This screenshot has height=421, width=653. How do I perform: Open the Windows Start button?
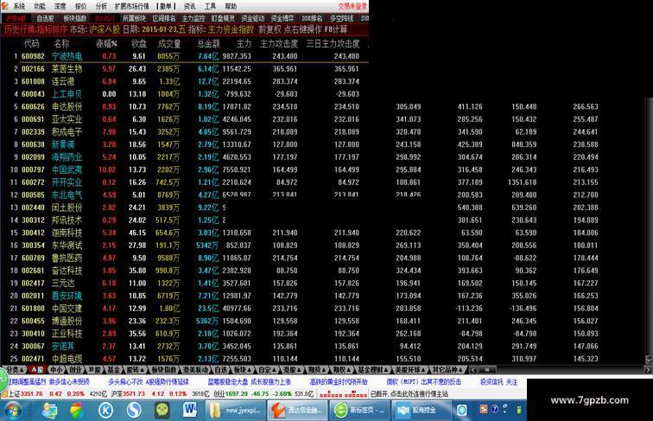click(x=12, y=411)
